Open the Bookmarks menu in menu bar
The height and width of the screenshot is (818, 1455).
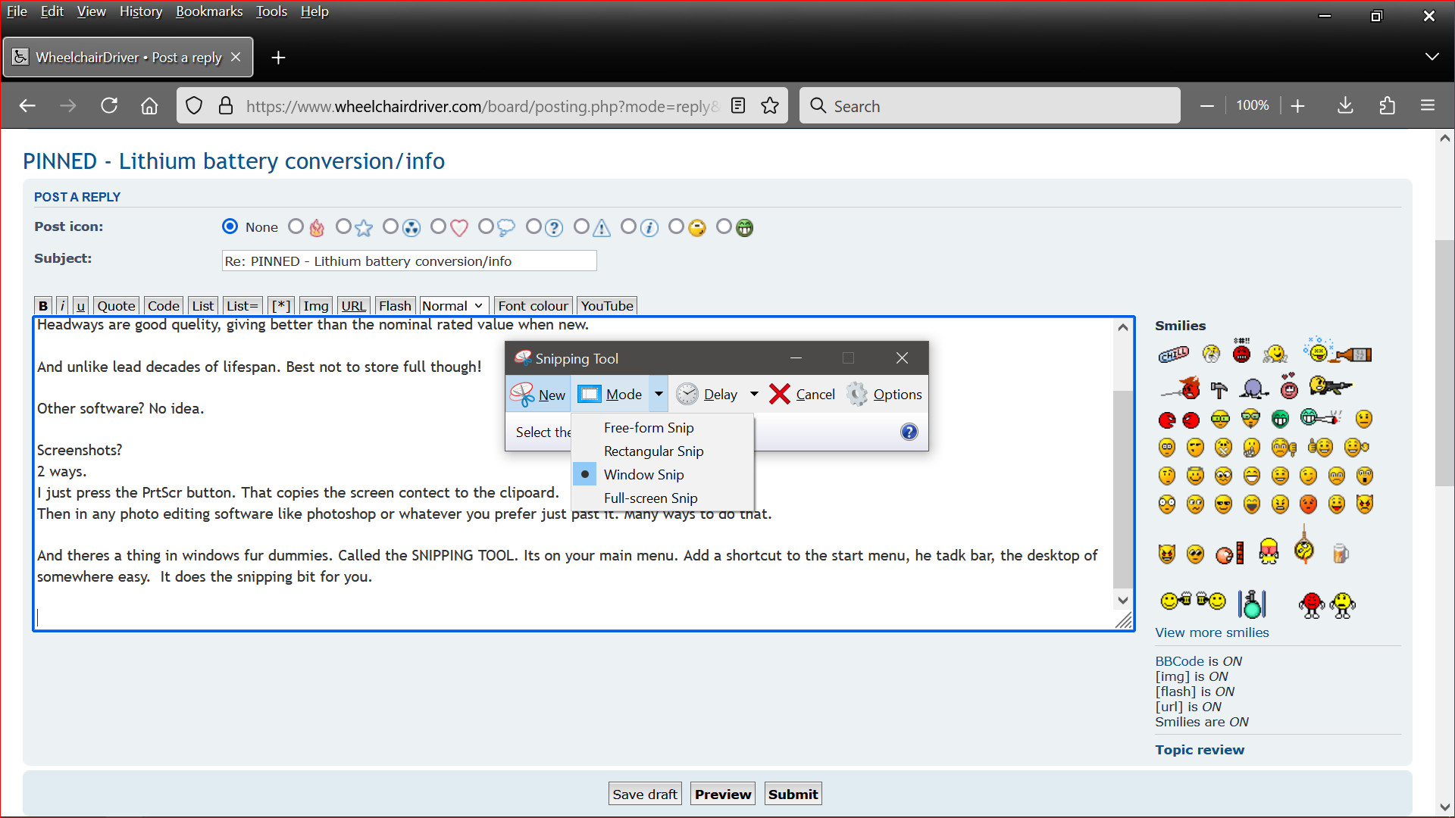[209, 11]
